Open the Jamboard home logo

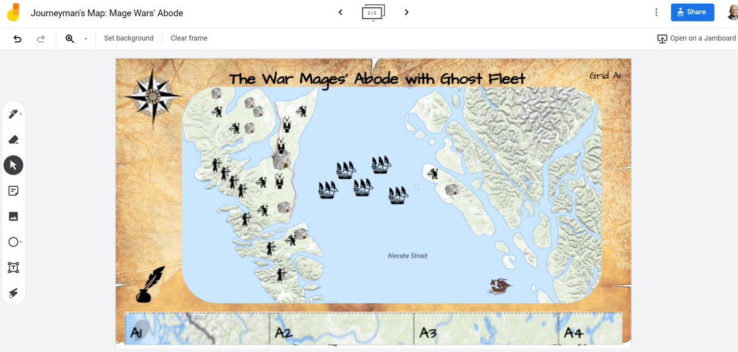(12, 13)
